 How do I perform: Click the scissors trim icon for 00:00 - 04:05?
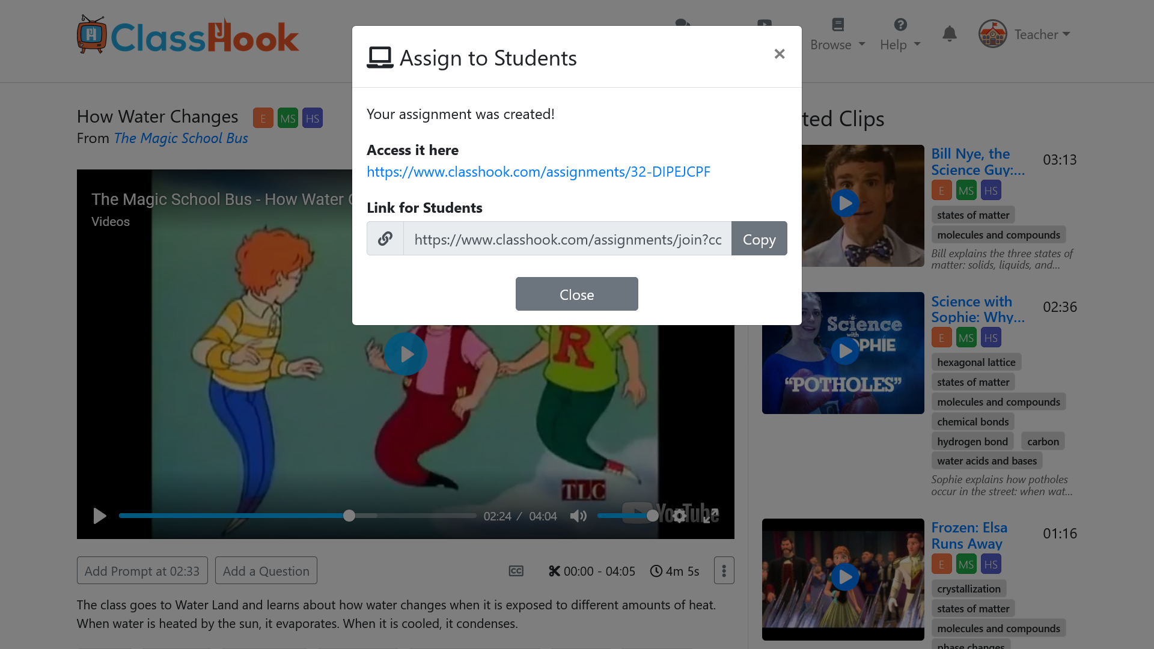tap(554, 571)
